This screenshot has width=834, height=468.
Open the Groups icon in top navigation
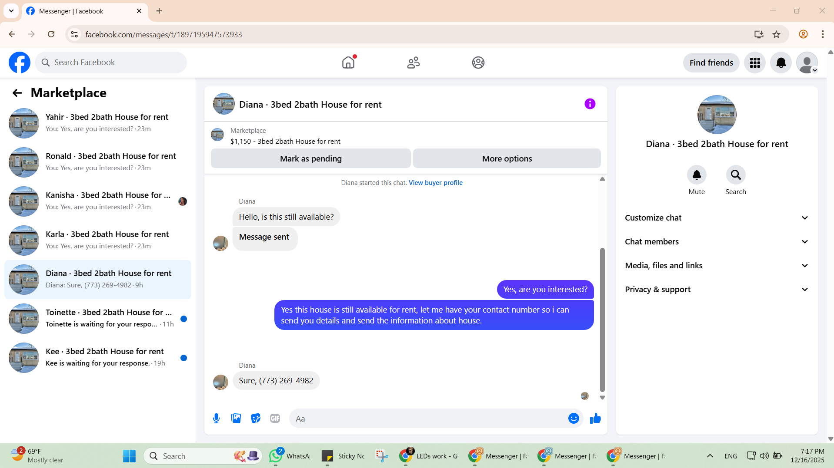pos(478,63)
